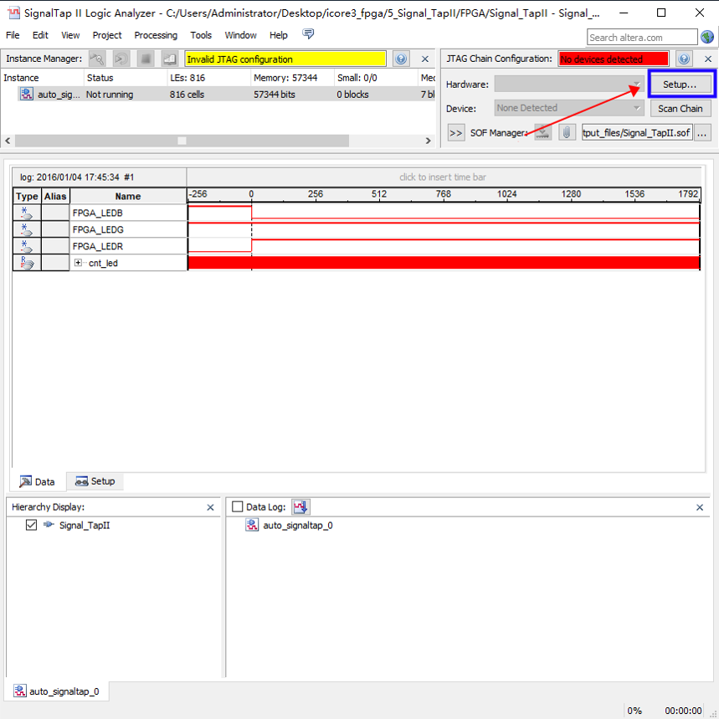The height and width of the screenshot is (719, 719).
Task: Click the Instance column header
Action: point(42,78)
